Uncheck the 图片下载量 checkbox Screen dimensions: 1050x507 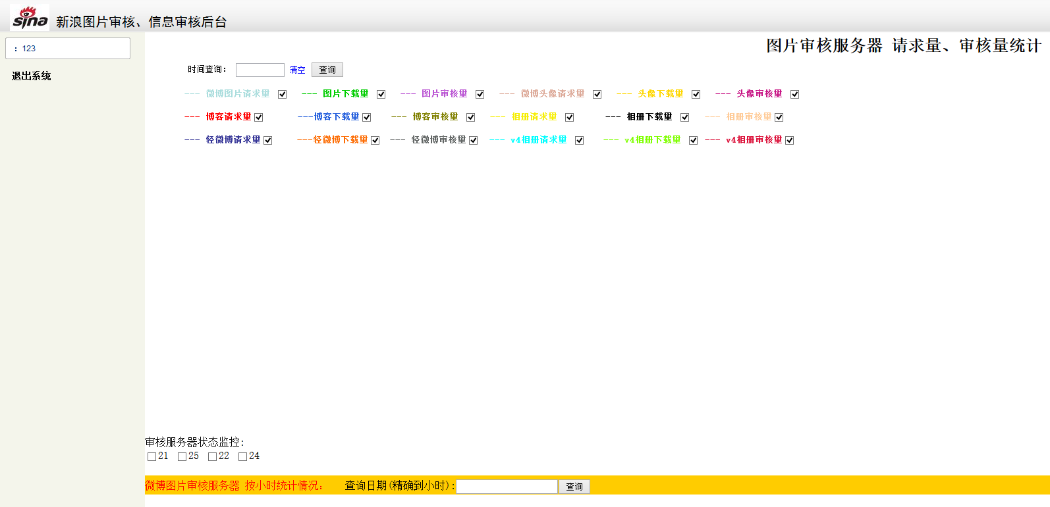381,94
